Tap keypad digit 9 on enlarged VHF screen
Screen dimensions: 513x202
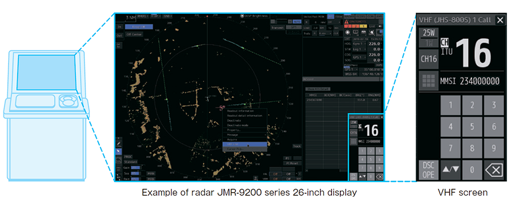(x=494, y=149)
